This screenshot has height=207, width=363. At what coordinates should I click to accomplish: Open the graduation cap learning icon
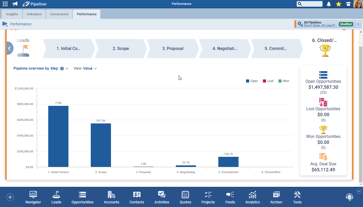tap(348, 4)
